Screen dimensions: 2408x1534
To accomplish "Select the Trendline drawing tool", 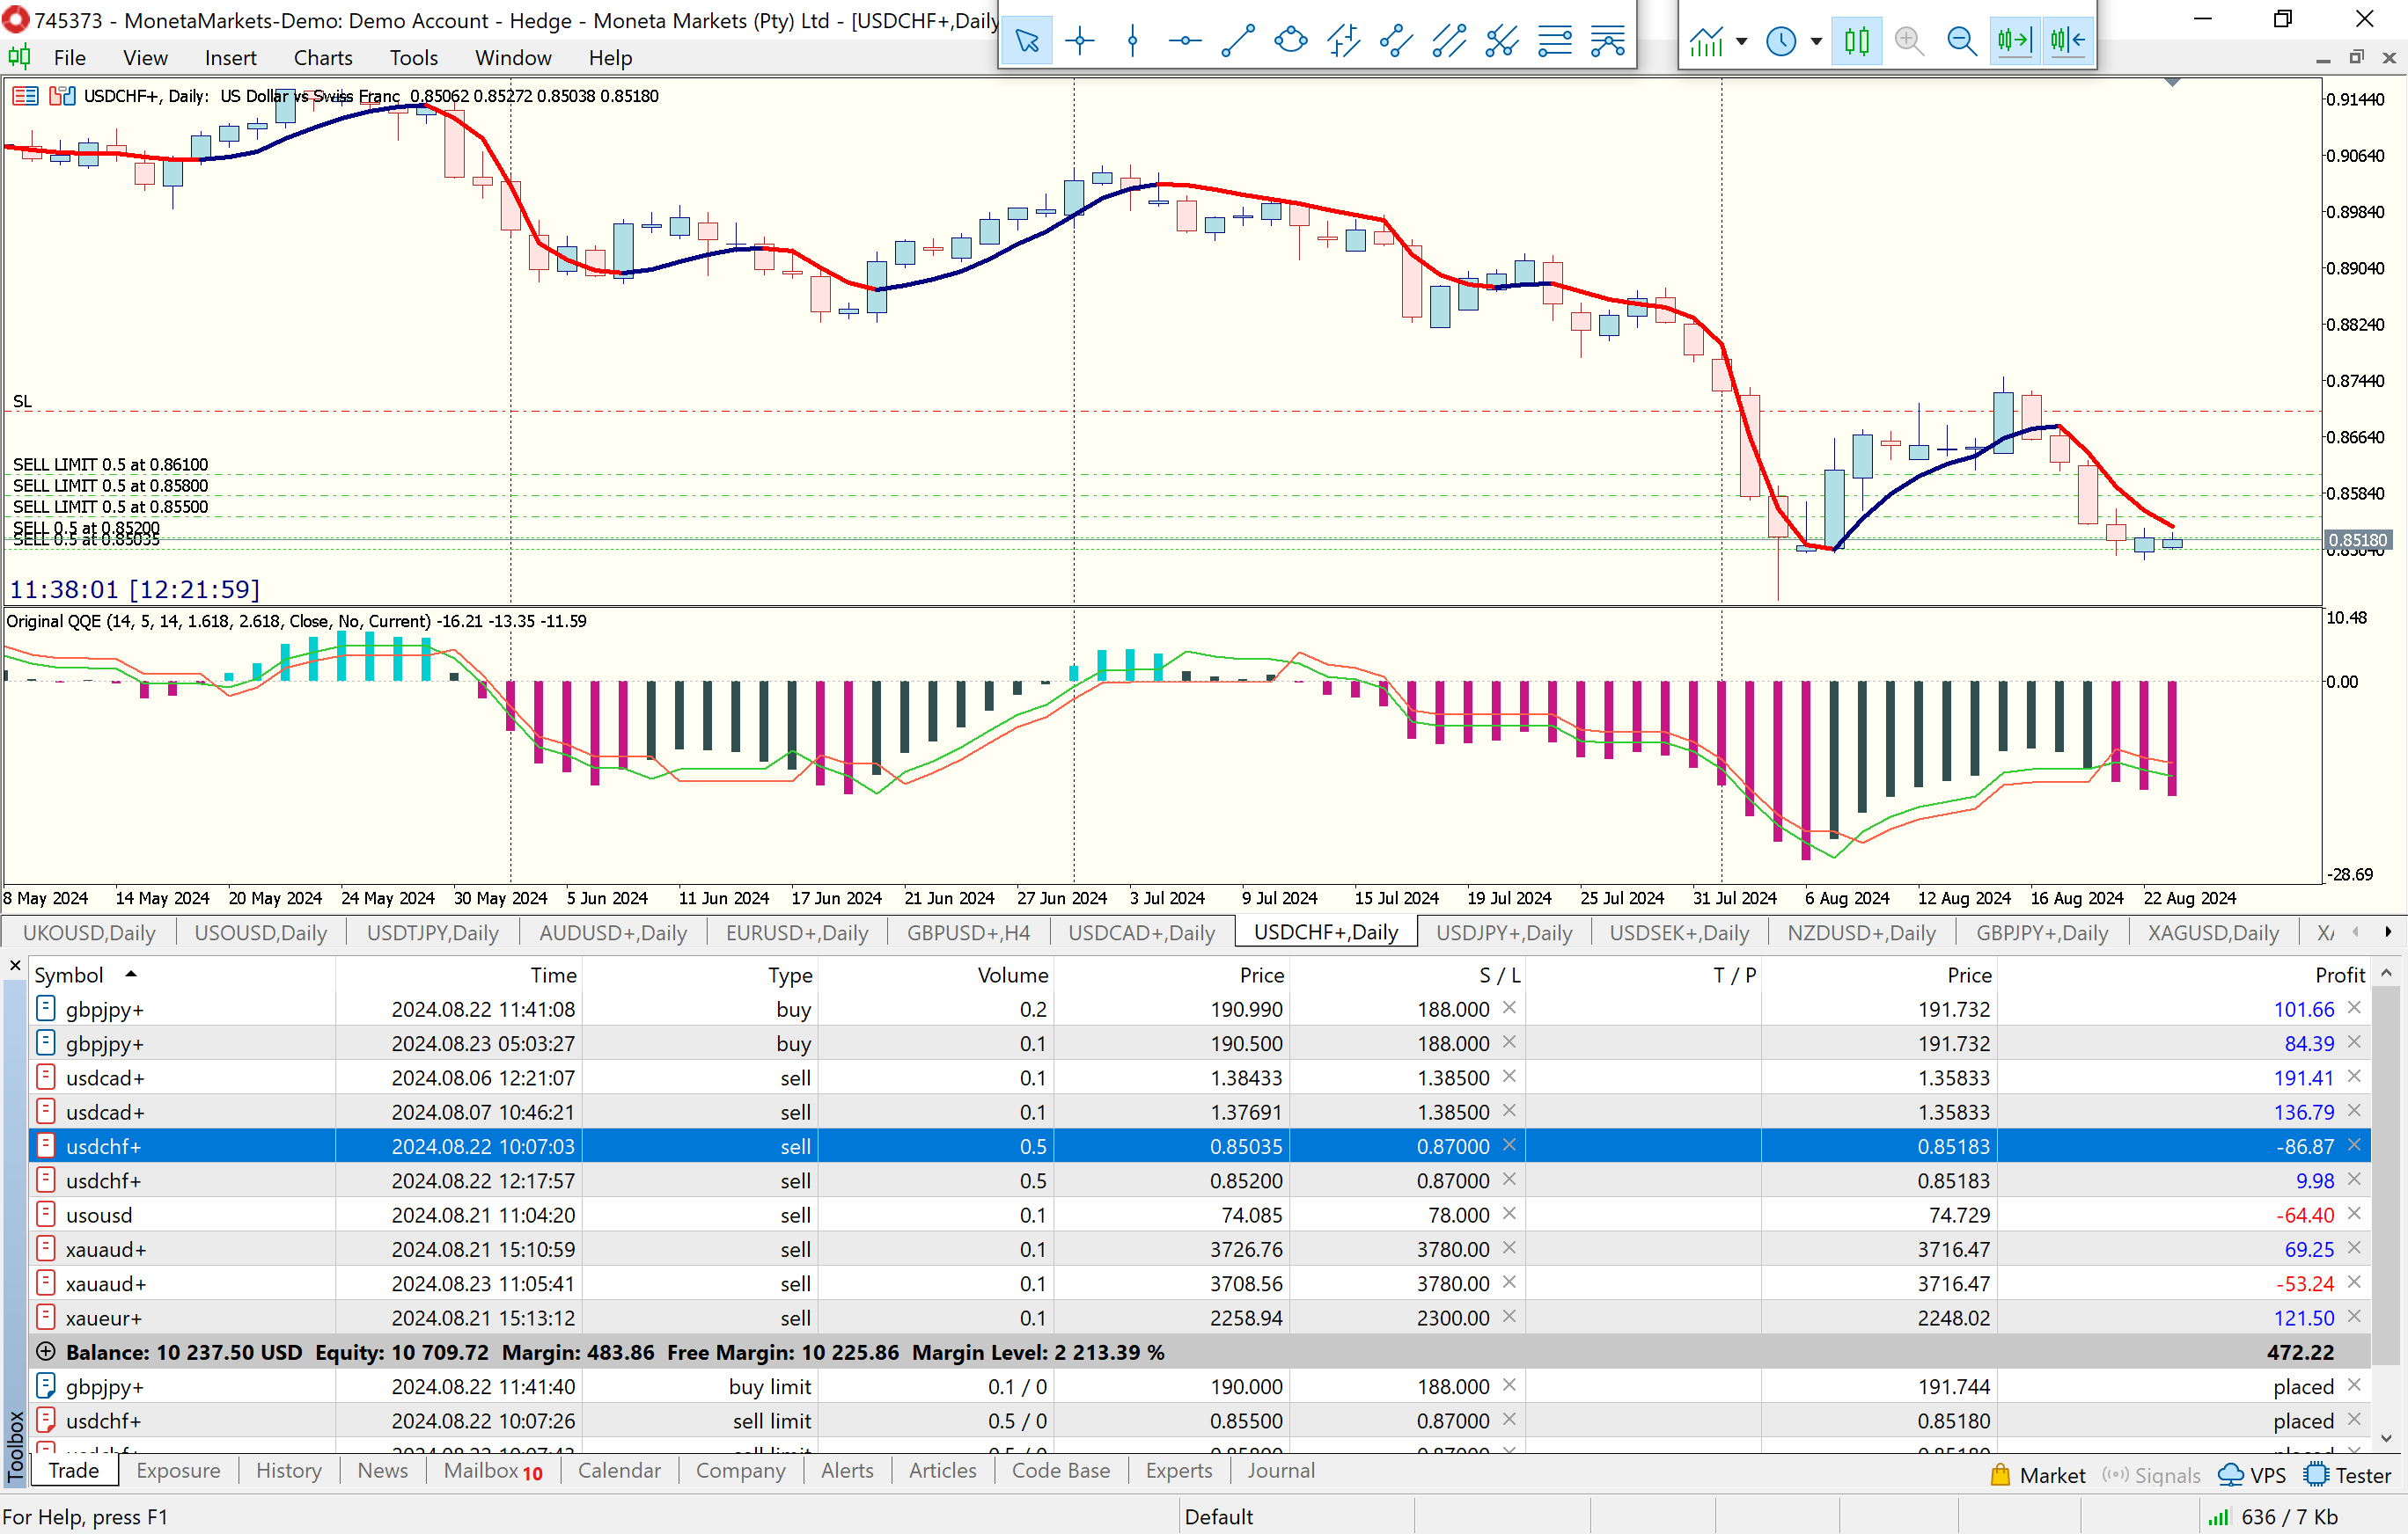I will (x=1238, y=41).
